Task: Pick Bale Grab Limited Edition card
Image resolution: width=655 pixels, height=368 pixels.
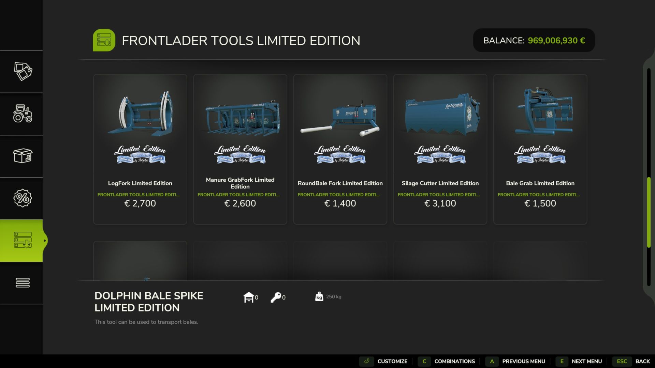Action: coord(540,149)
